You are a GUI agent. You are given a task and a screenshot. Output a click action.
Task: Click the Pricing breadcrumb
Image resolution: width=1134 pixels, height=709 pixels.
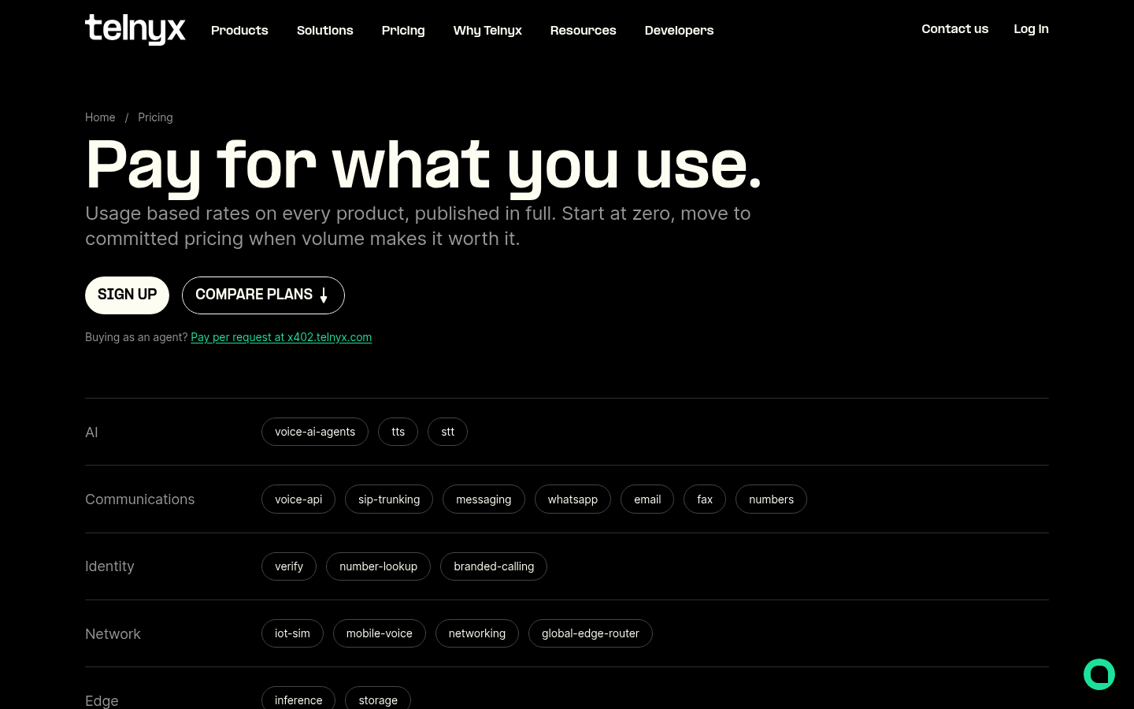[155, 117]
